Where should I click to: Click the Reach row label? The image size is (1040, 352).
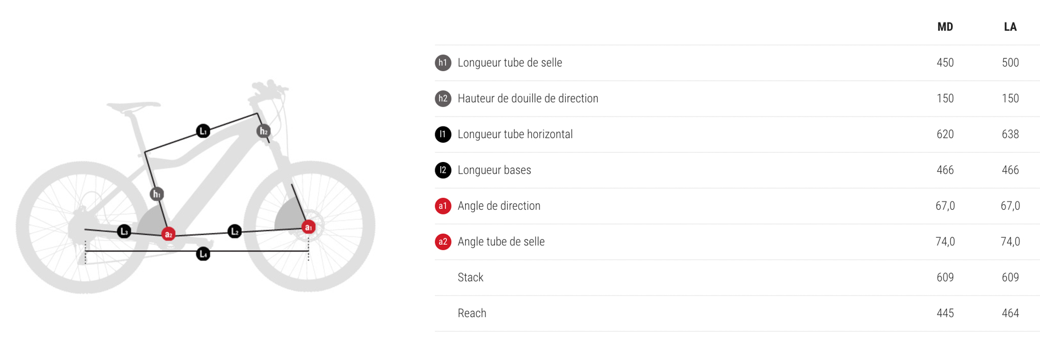tap(472, 313)
